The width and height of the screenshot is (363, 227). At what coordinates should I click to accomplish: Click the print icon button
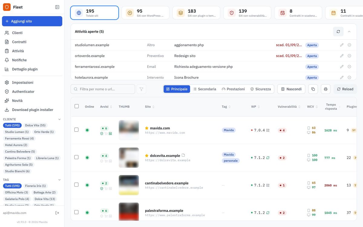point(326,89)
